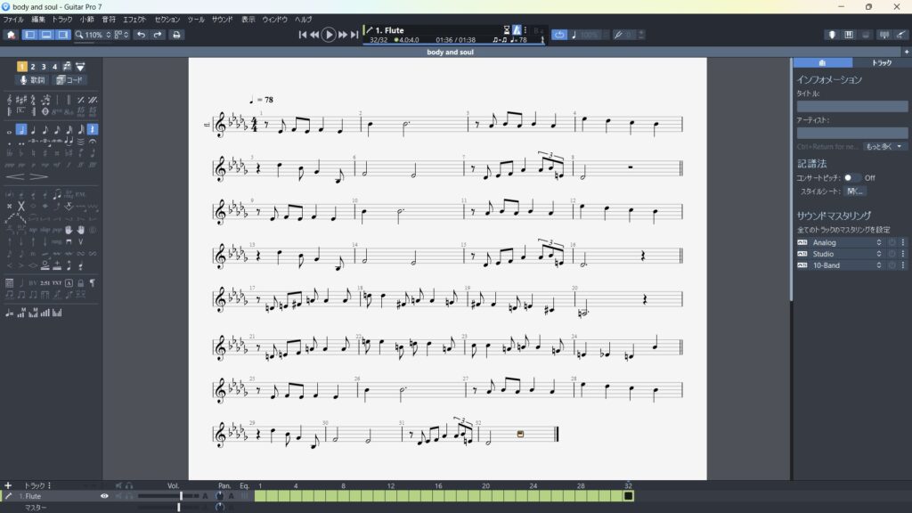Select the eighth note duration
Viewport: 912px width, 513px height.
click(x=45, y=130)
